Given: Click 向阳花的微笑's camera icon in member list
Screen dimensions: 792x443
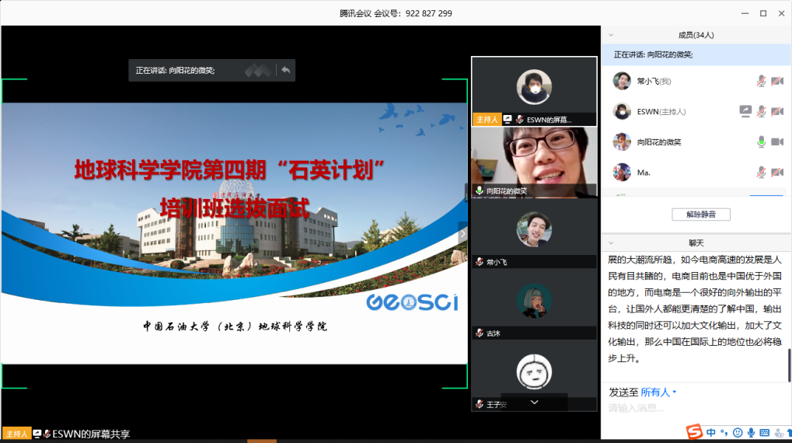Looking at the screenshot, I should click(x=776, y=141).
